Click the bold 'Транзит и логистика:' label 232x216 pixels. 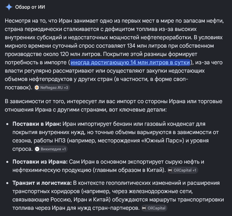click(x=42, y=183)
